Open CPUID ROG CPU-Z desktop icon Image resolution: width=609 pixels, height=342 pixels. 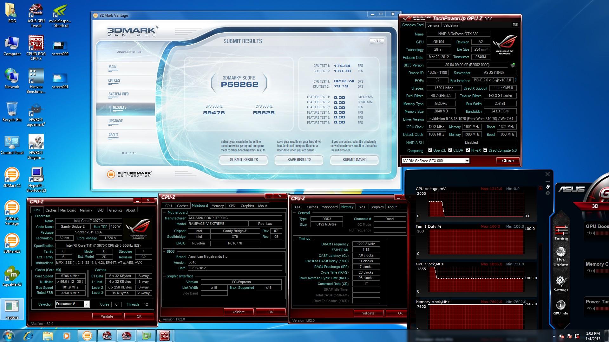36,48
